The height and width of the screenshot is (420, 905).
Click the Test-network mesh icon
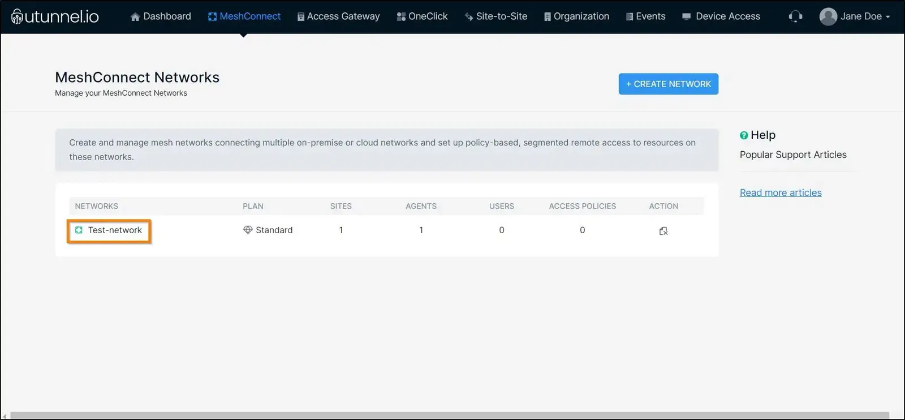click(79, 230)
